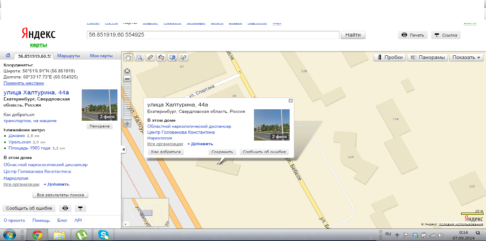Open Областной наркологический диспансер in sidebar
Image resolution: width=486 pixels, height=241 pixels.
46,165
